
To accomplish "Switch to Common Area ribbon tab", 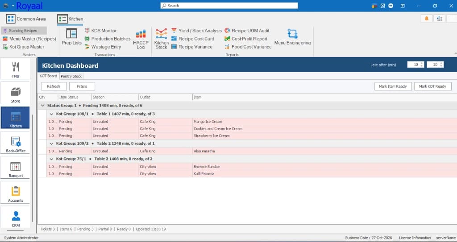I will coord(26,19).
